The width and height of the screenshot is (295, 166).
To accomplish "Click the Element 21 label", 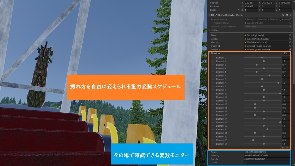I will (x=222, y=133).
